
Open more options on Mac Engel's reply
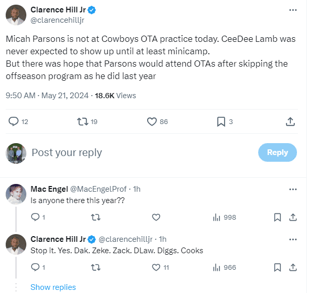point(293,189)
